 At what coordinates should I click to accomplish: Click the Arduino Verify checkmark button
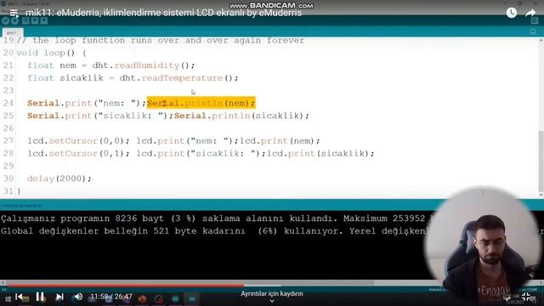pyautogui.click(x=5, y=20)
